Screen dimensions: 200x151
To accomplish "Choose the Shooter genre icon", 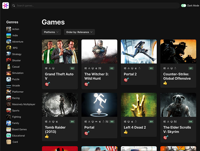I will coord(9,60).
